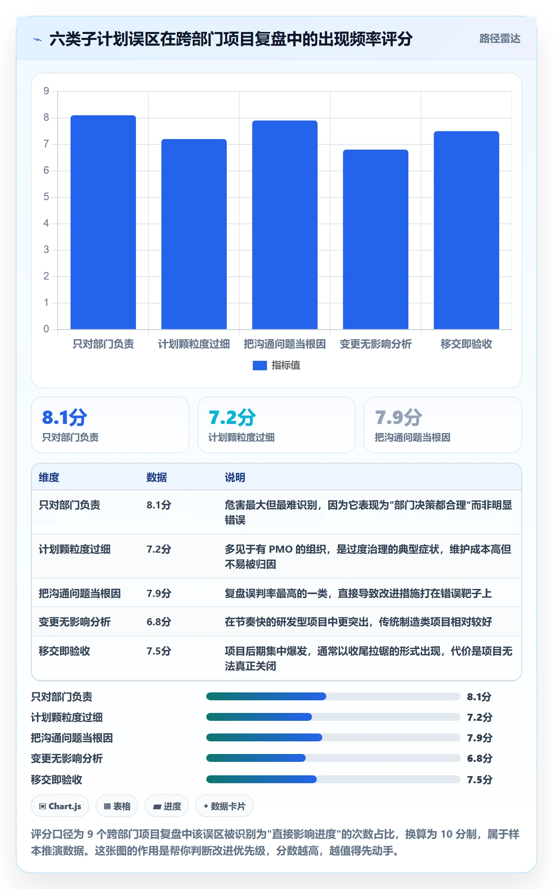Click the 计划颗粒度过细 progress bar
Viewport: 553px width, 889px height.
pyautogui.click(x=333, y=717)
